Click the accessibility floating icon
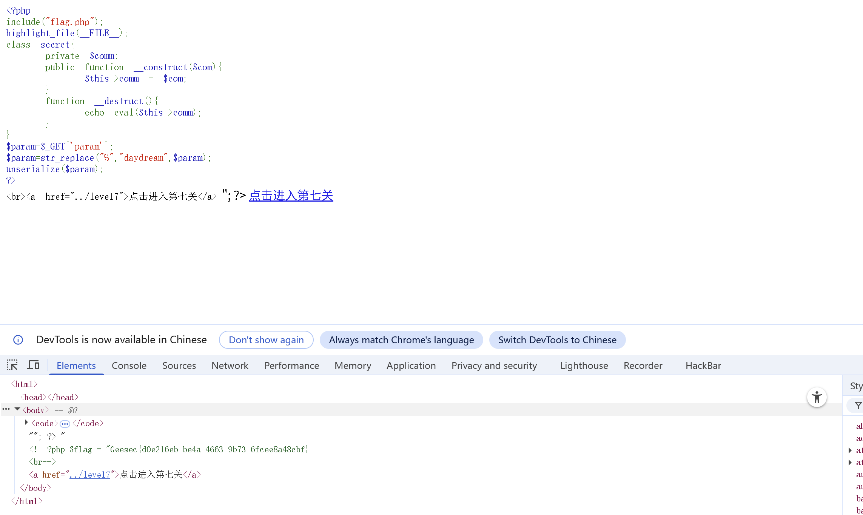Screen dimensions: 863x515 point(817,397)
